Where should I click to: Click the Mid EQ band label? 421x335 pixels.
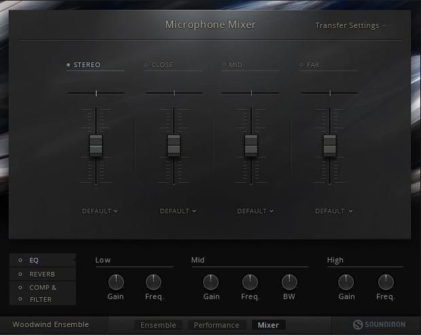pyautogui.click(x=198, y=260)
